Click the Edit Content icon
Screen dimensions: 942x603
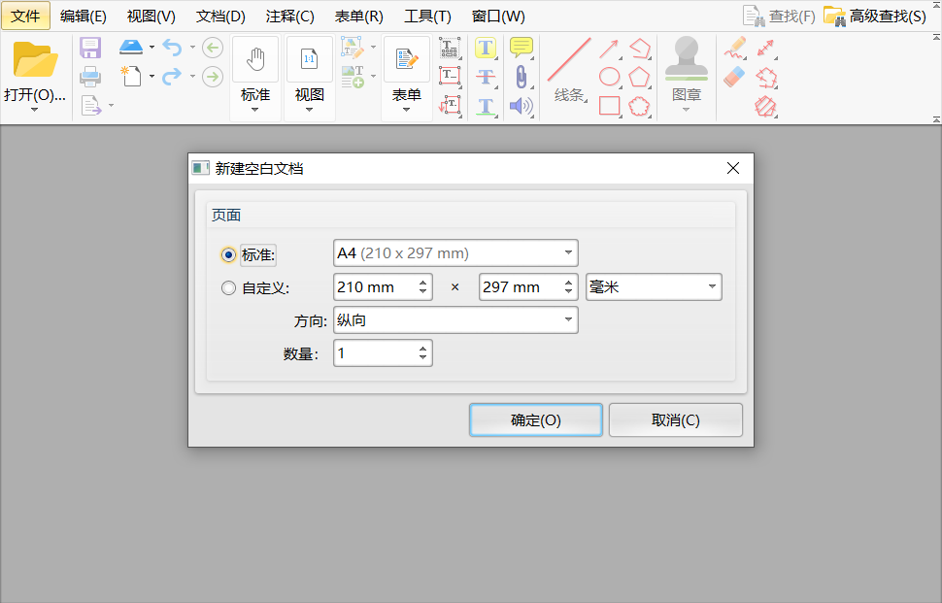click(353, 47)
